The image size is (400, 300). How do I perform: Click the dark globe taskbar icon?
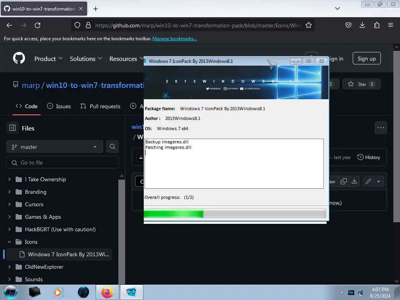84,292
